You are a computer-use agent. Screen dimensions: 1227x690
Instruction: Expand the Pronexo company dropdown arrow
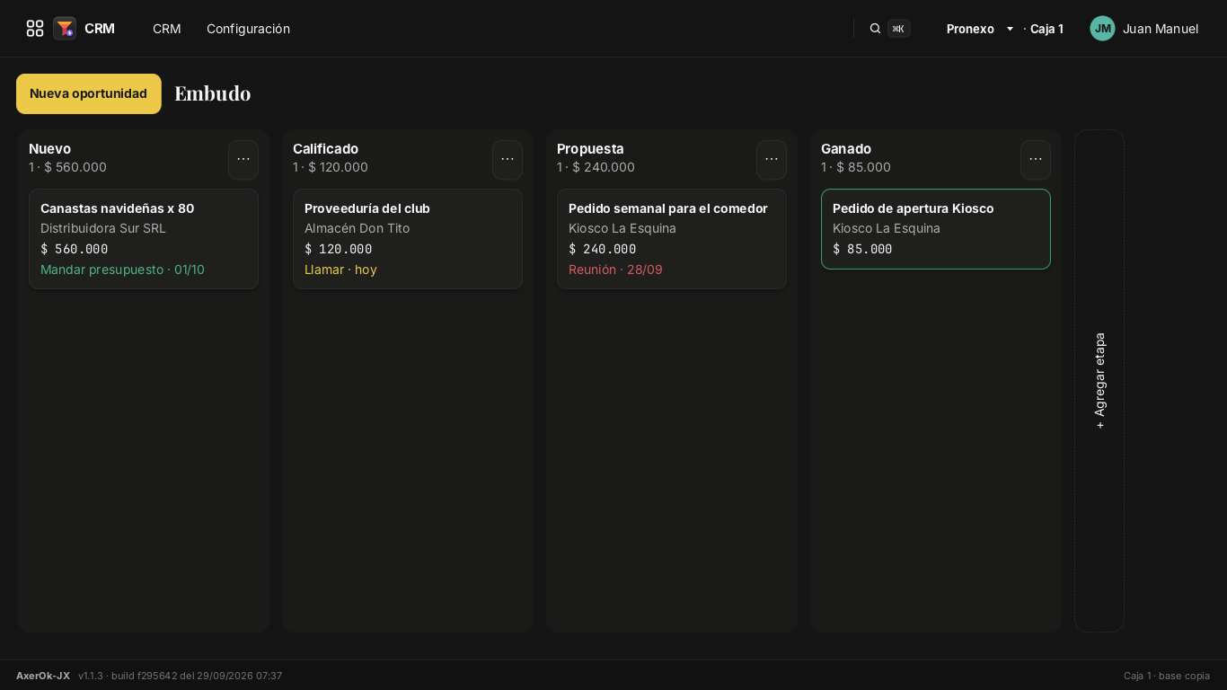pyautogui.click(x=1010, y=29)
